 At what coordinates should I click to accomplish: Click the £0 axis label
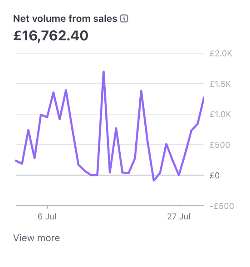click(214, 175)
